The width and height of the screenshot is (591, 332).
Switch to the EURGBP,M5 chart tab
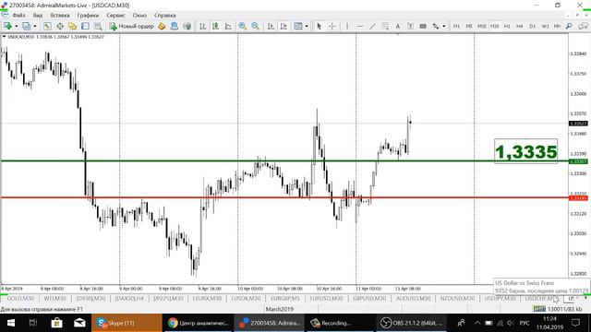[x=285, y=298]
